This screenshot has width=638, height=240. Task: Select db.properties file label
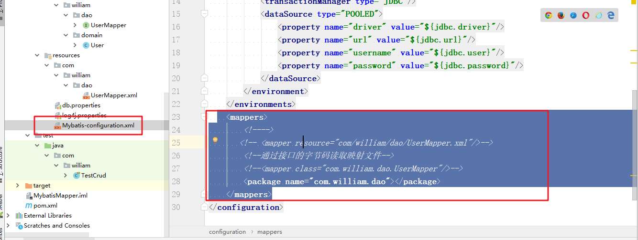(x=81, y=105)
